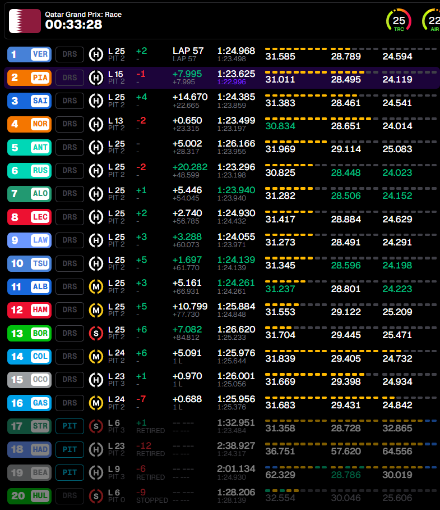Click BEA's hard tyre icon
Viewport: 440px width, 510px height.
point(96,472)
